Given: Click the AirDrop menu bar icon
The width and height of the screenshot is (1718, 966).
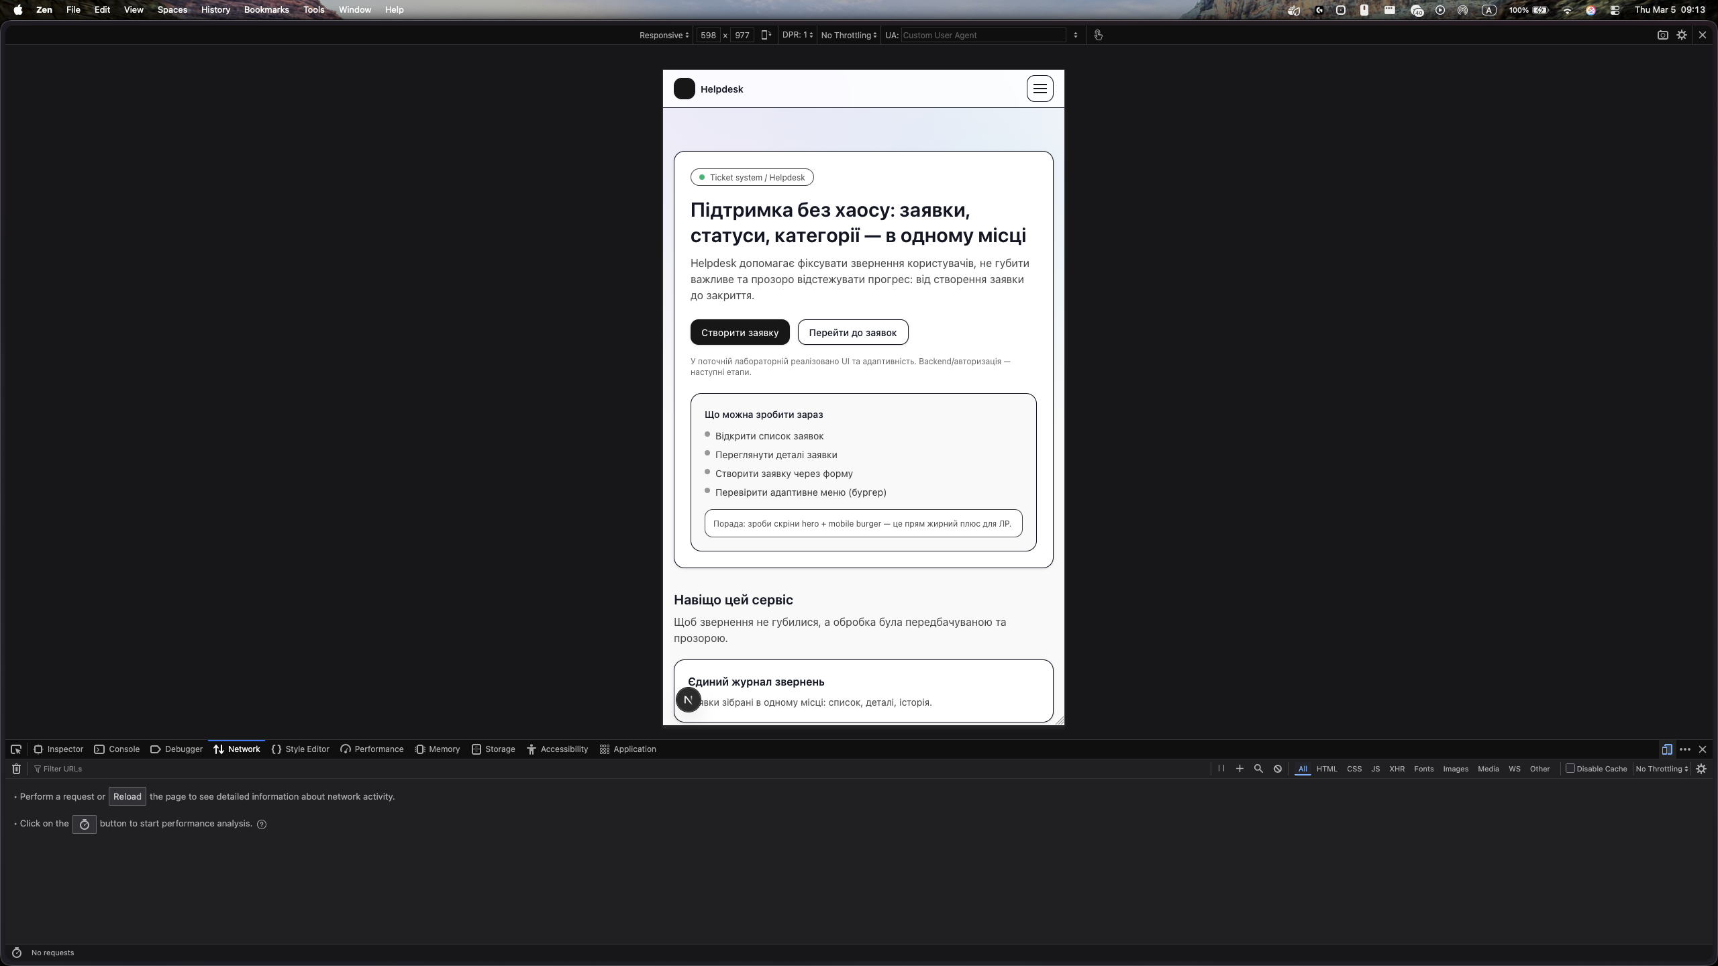Looking at the screenshot, I should click(1462, 10).
